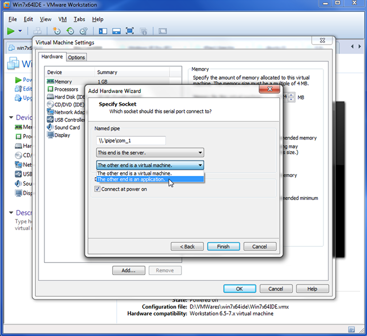Uncheck Connect at power on
This screenshot has width=367, height=336.
click(97, 189)
